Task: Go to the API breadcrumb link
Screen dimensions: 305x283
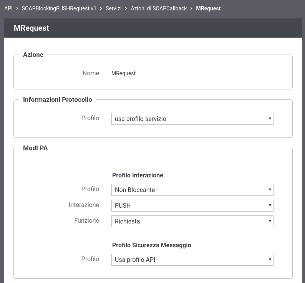Action: 8,8
